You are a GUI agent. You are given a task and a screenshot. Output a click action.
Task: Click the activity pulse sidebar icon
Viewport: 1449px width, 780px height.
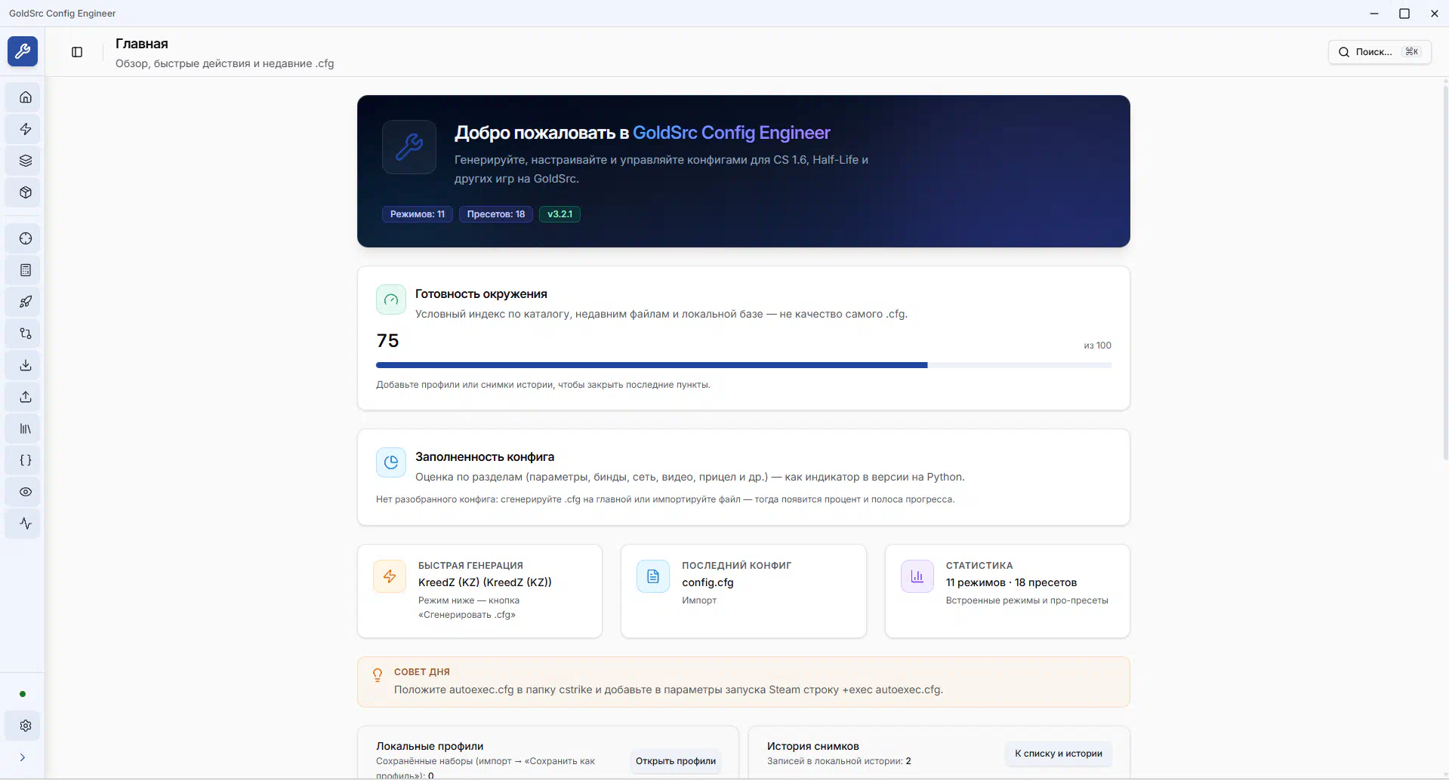[x=26, y=524]
